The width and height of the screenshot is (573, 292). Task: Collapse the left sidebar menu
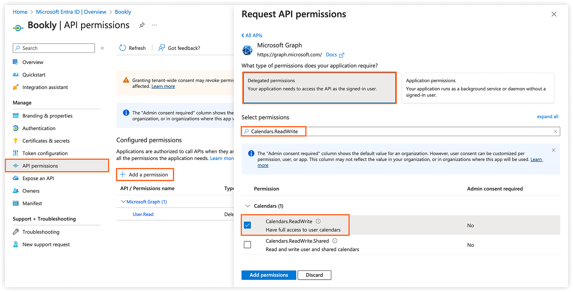(x=102, y=48)
